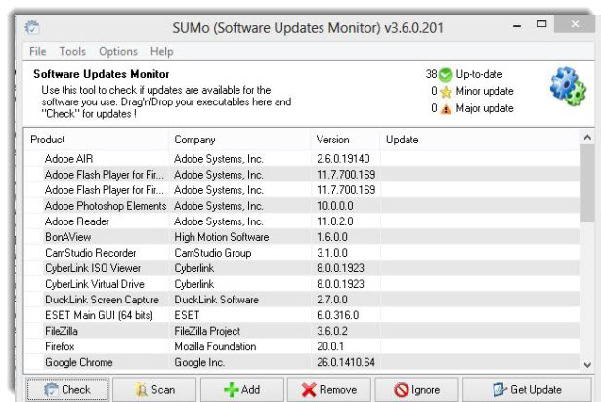601x402 pixels.
Task: Add a new program with the Add button
Action: pyautogui.click(x=242, y=389)
